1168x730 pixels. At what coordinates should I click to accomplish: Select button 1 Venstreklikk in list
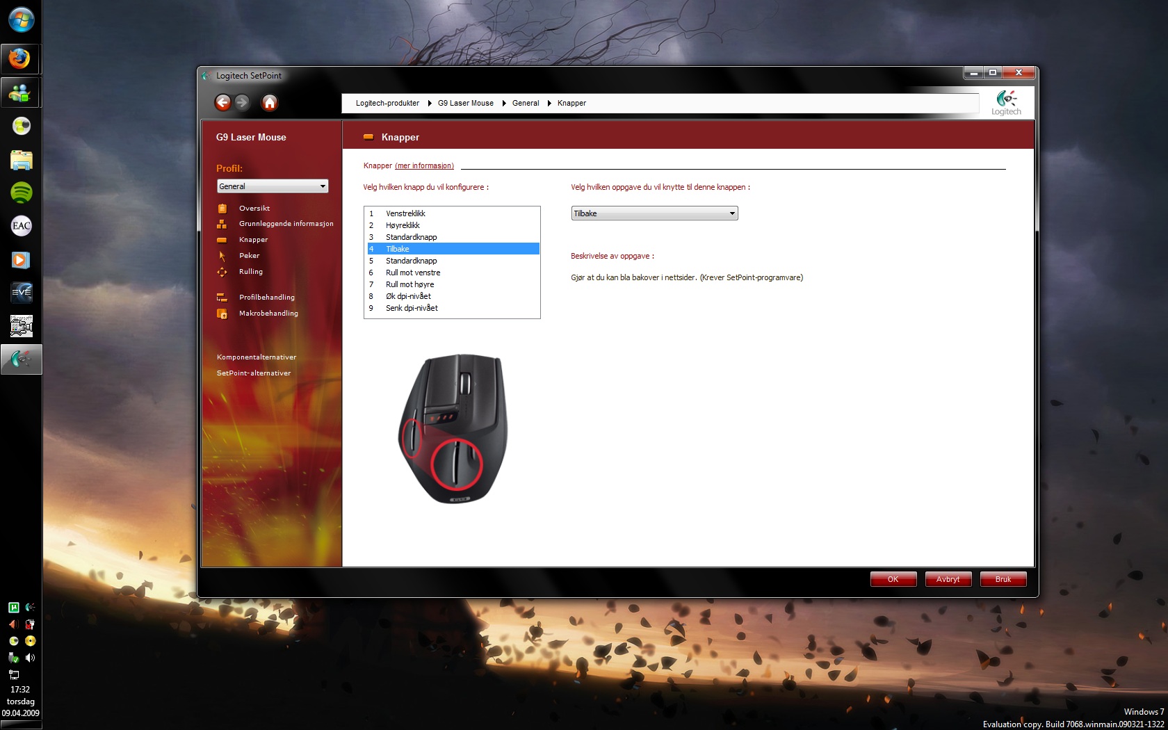tap(453, 213)
